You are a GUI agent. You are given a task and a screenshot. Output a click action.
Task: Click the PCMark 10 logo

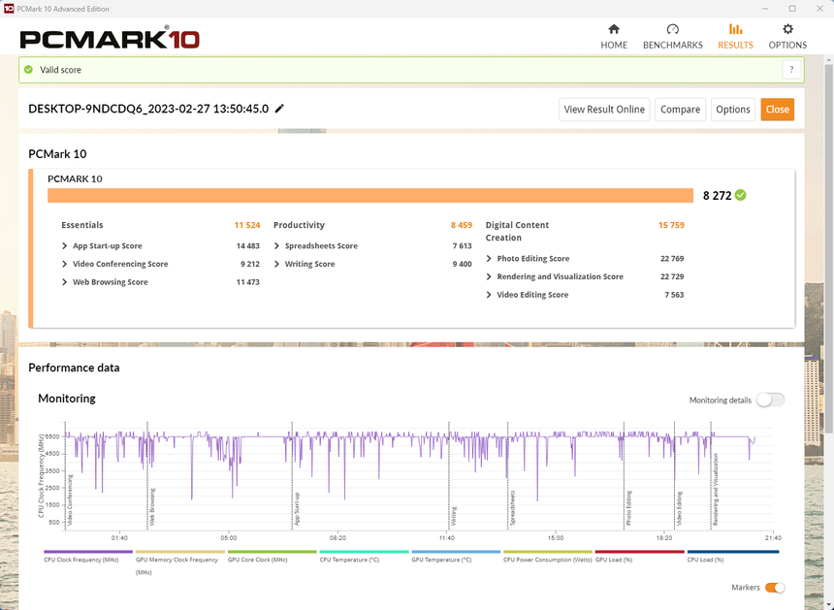click(x=110, y=39)
